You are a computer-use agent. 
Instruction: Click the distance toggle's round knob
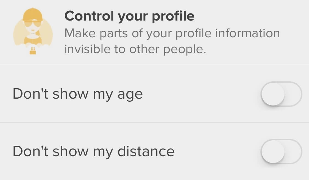point(273,152)
